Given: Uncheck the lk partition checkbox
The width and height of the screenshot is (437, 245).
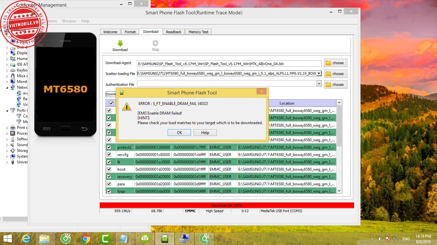Looking at the screenshot, I should pyautogui.click(x=109, y=162).
